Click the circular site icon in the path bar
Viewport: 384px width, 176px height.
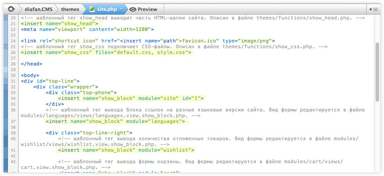(x=11, y=10)
